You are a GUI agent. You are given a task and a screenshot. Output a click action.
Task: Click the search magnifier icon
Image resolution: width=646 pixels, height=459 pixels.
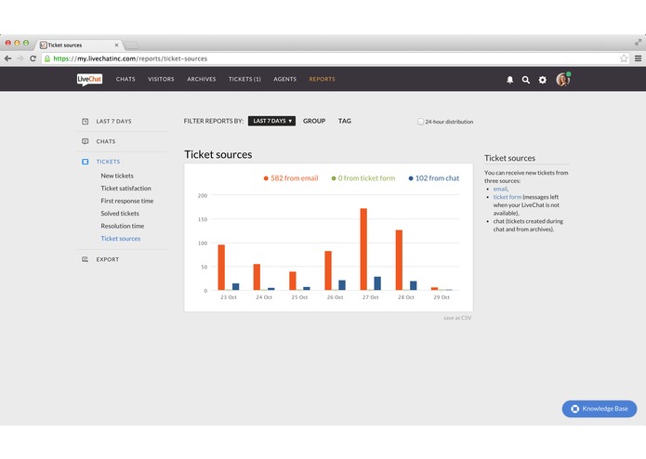click(526, 80)
